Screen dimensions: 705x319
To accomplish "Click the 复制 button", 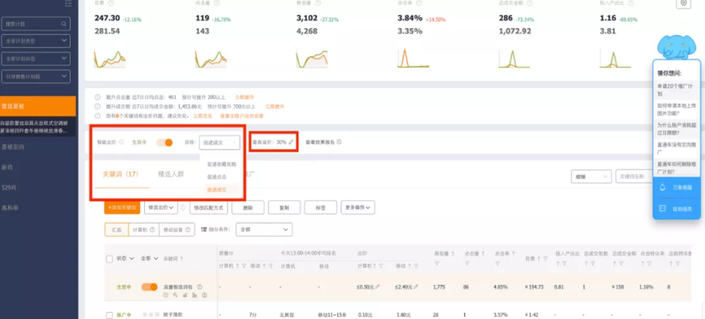I will [284, 208].
